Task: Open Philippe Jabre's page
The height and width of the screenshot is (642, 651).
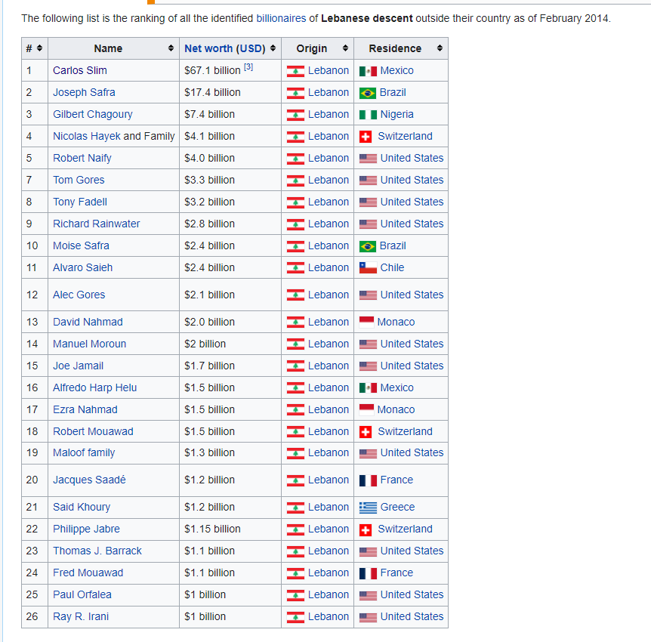Action: point(86,529)
